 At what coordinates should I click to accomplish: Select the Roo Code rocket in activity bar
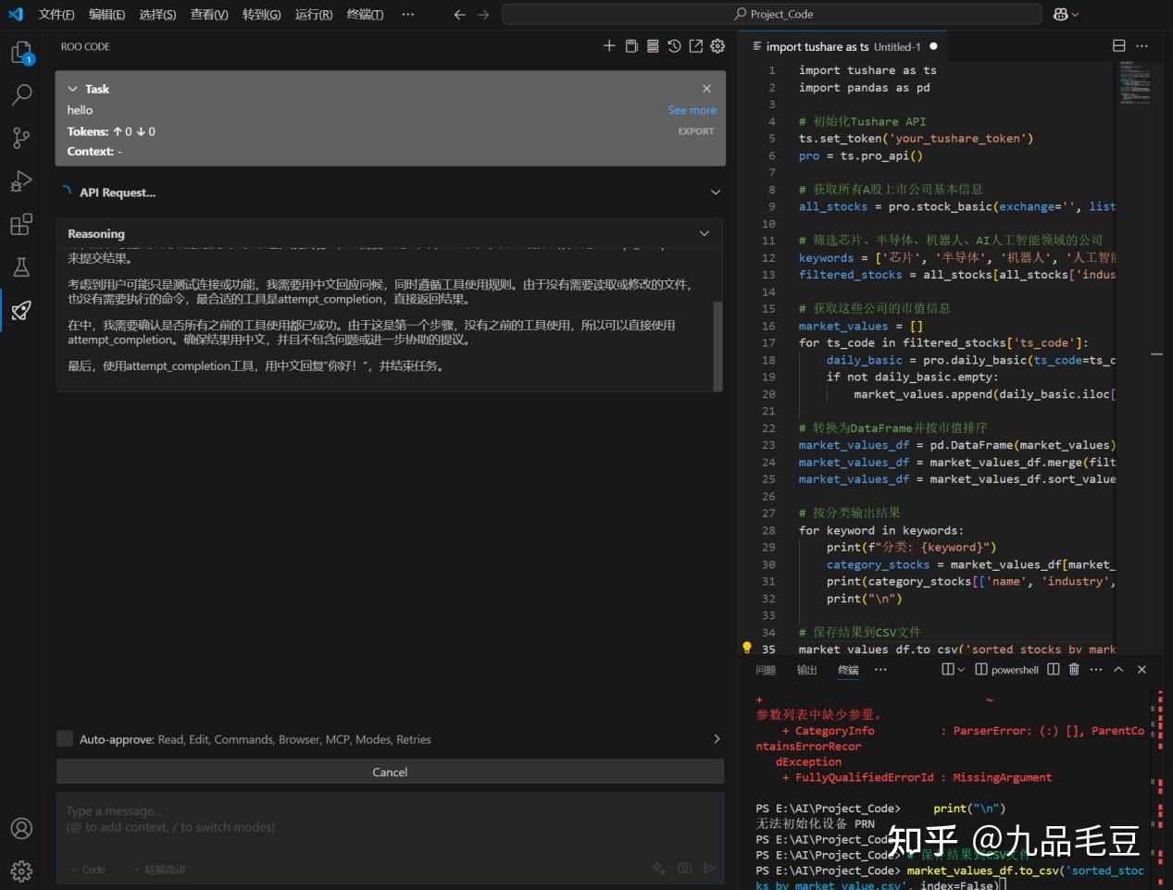point(21,311)
